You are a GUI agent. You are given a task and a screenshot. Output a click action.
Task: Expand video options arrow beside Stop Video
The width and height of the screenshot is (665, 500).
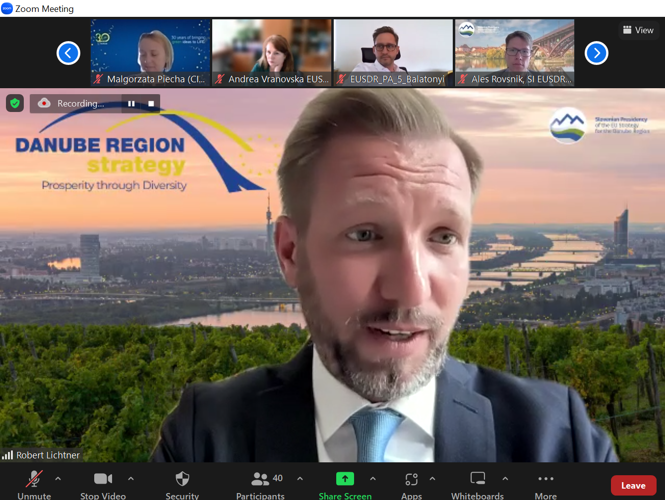(131, 479)
